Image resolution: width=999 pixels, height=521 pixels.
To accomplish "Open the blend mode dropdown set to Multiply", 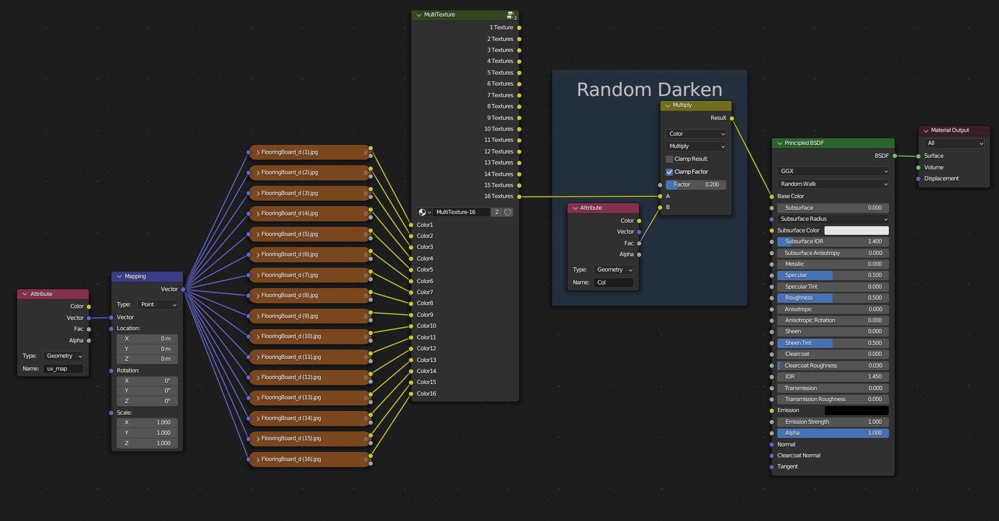I will click(x=696, y=146).
